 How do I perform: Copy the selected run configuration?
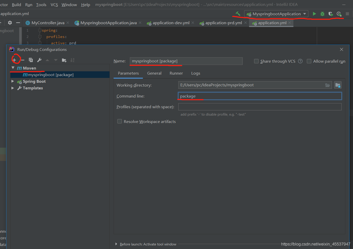(x=31, y=60)
